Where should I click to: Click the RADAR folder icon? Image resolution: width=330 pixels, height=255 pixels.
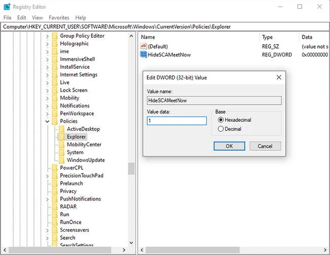click(x=55, y=206)
